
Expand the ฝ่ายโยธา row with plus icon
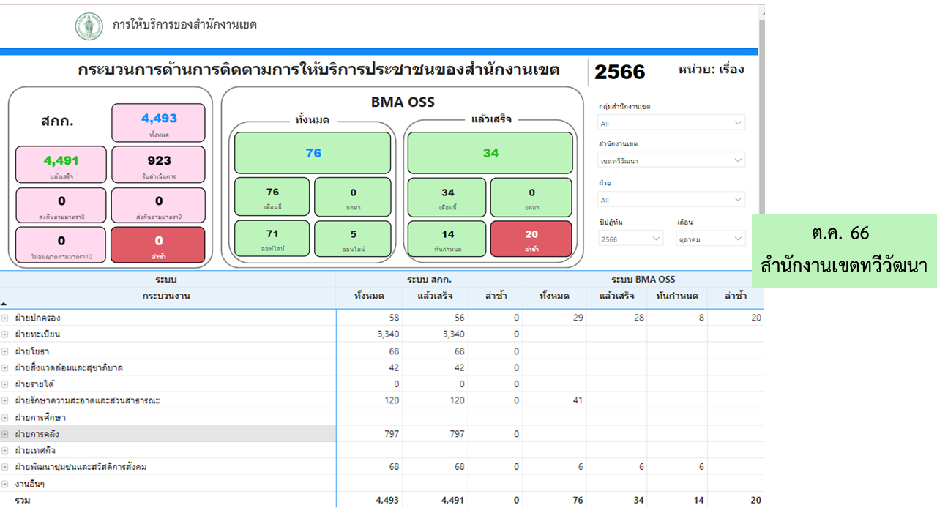click(4, 351)
